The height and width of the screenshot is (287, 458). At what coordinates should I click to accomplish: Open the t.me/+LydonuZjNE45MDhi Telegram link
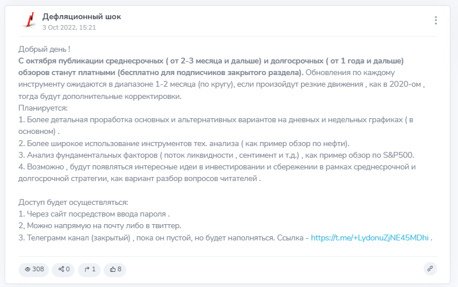(x=370, y=238)
